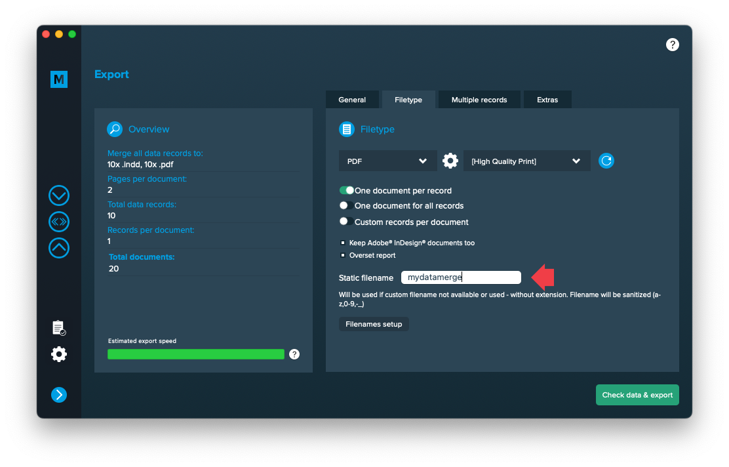Open PDF preset settings gear icon
Screen dimensions: 729x467
(x=450, y=161)
